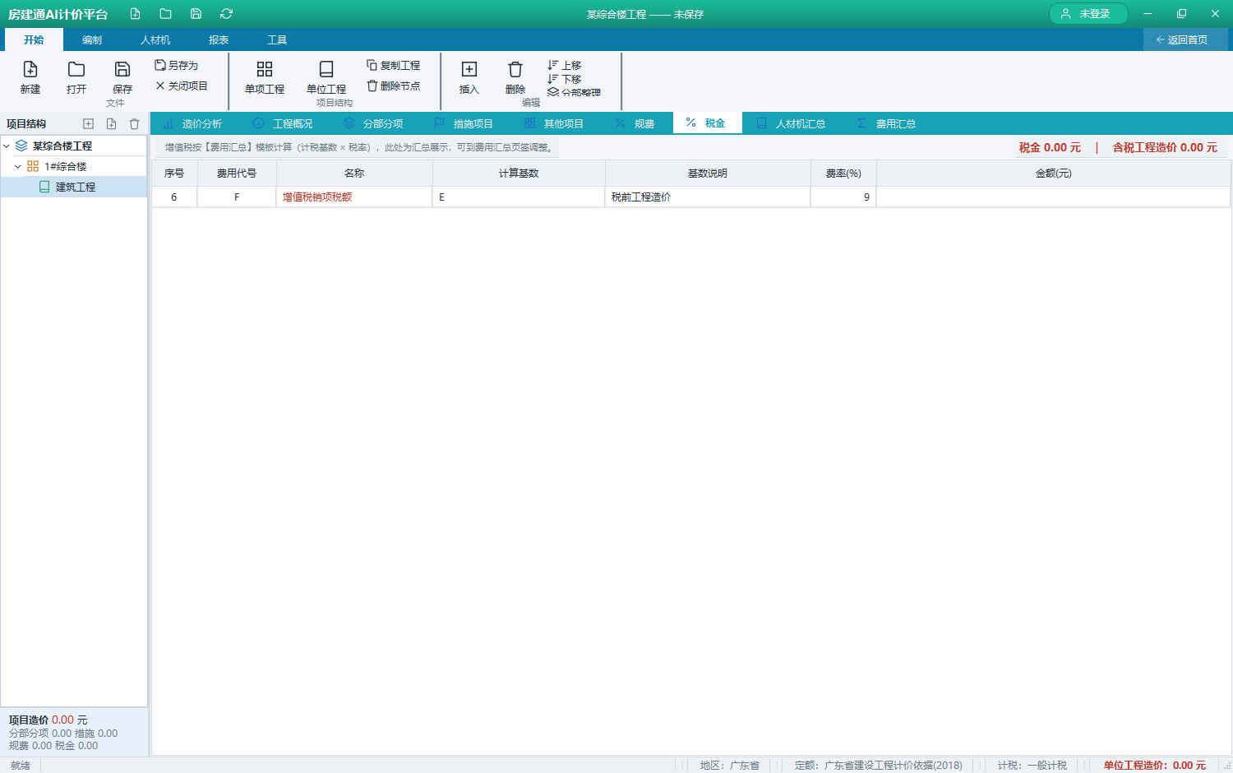
Task: Click title bar new-file quick icon
Action: [x=135, y=14]
